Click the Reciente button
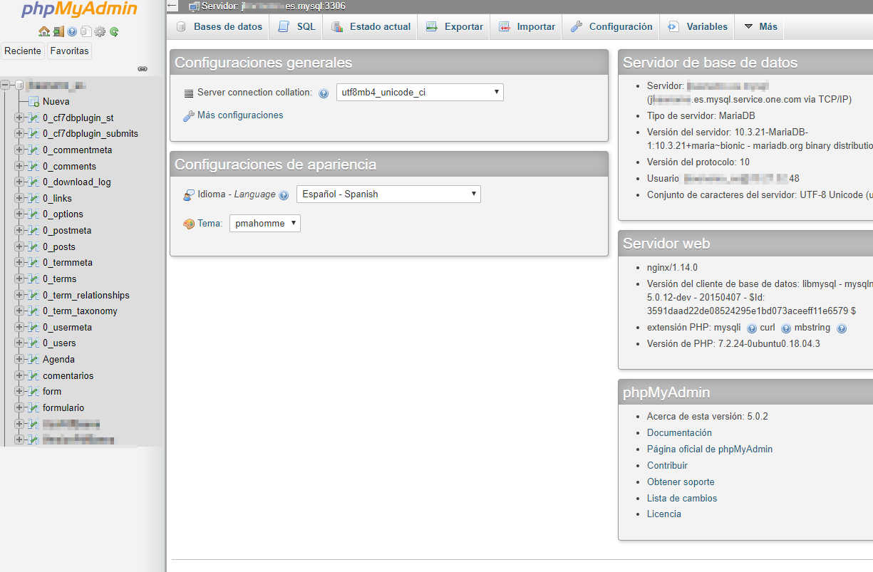 (x=23, y=51)
